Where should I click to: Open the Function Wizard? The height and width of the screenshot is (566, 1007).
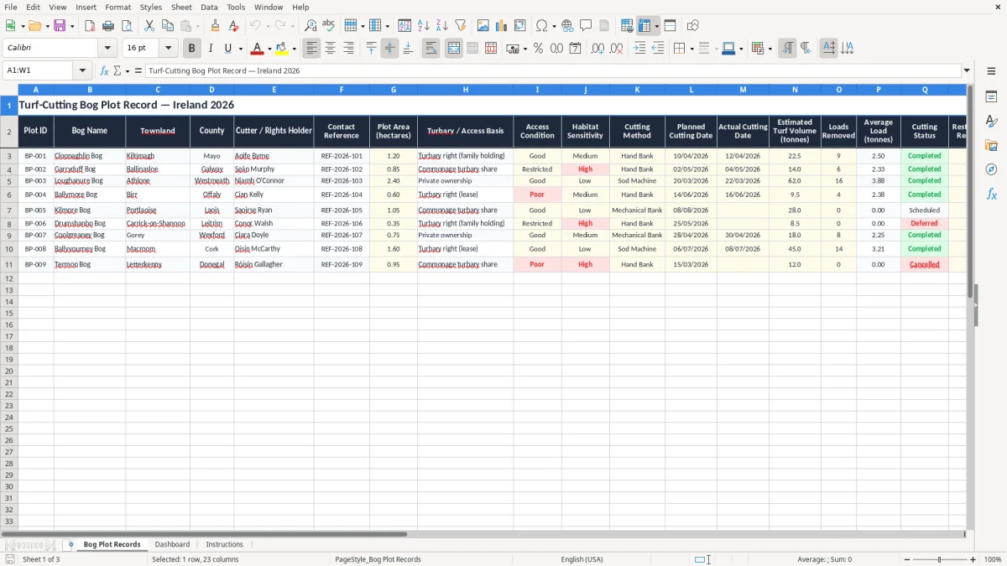click(105, 70)
